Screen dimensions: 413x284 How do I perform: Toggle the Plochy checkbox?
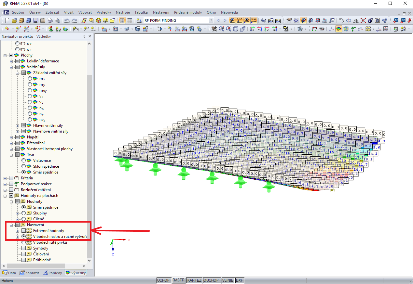11,55
